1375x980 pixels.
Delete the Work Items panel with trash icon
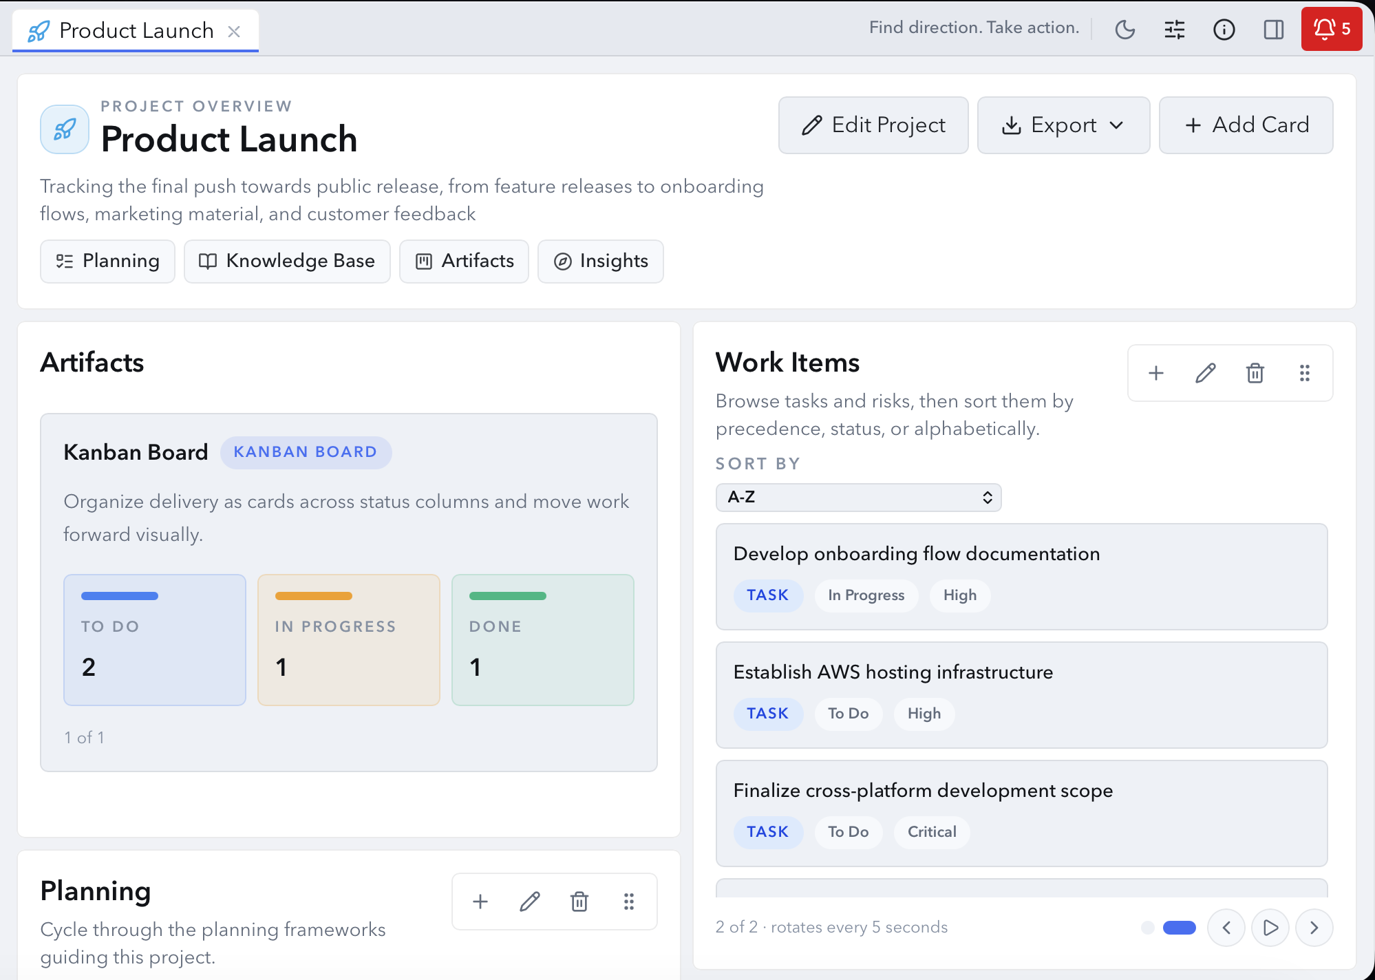coord(1255,373)
